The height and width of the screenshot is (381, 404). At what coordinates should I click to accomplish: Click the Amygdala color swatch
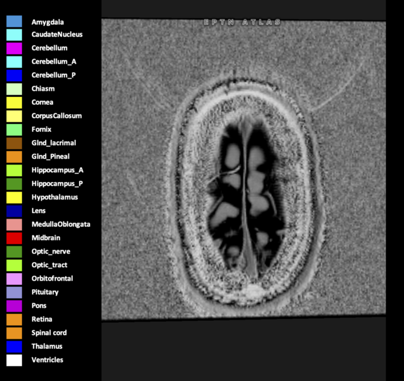point(14,22)
